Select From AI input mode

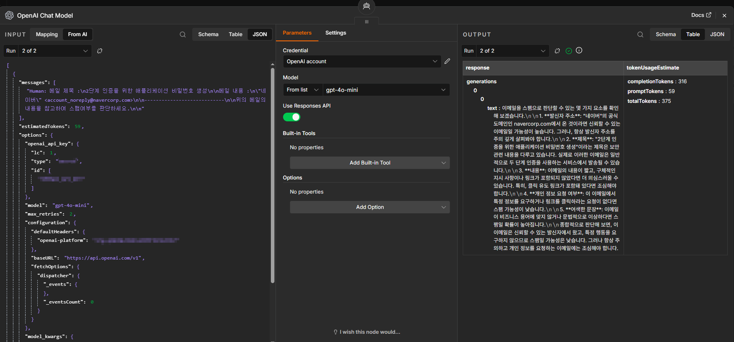(77, 35)
